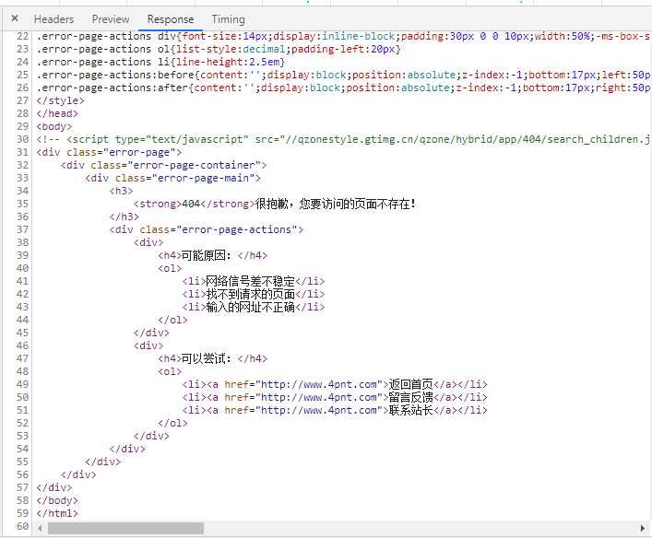652x538 pixels.
Task: Click the </h3> closing tag
Action: [124, 216]
